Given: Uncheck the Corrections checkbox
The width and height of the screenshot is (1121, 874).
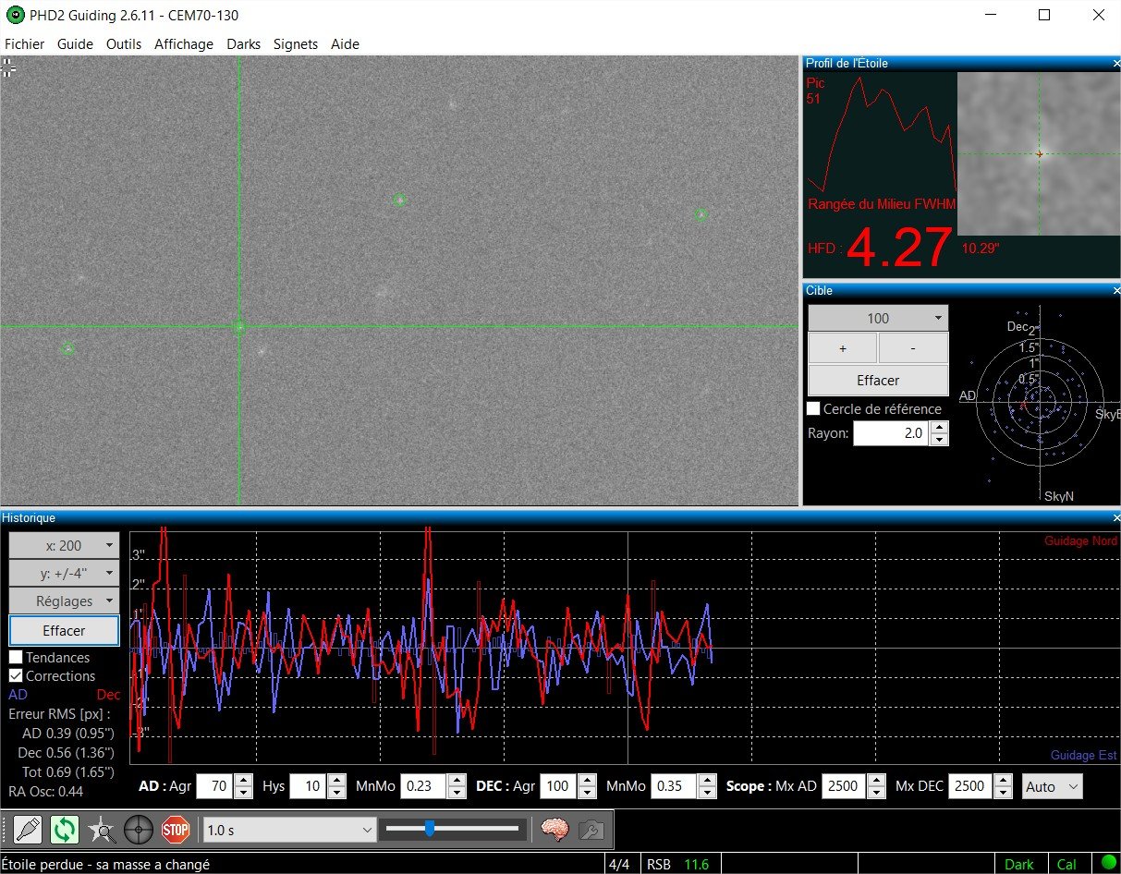Looking at the screenshot, I should pos(16,676).
